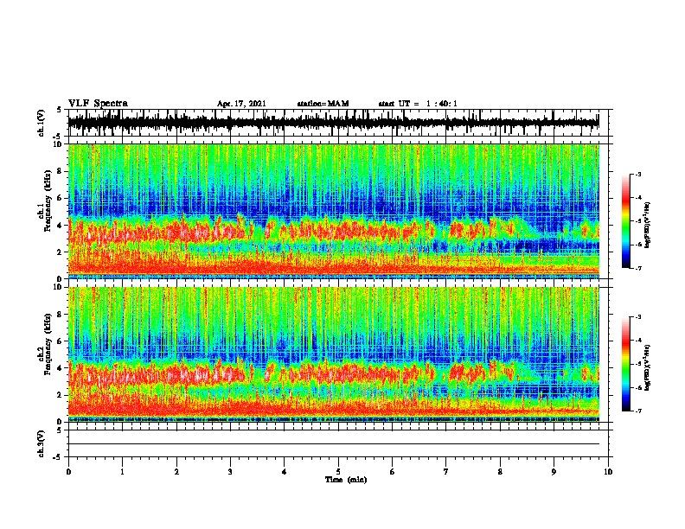
Task: Click the 6 kHz tick on ch.2 frequency axis
Action: coord(60,341)
